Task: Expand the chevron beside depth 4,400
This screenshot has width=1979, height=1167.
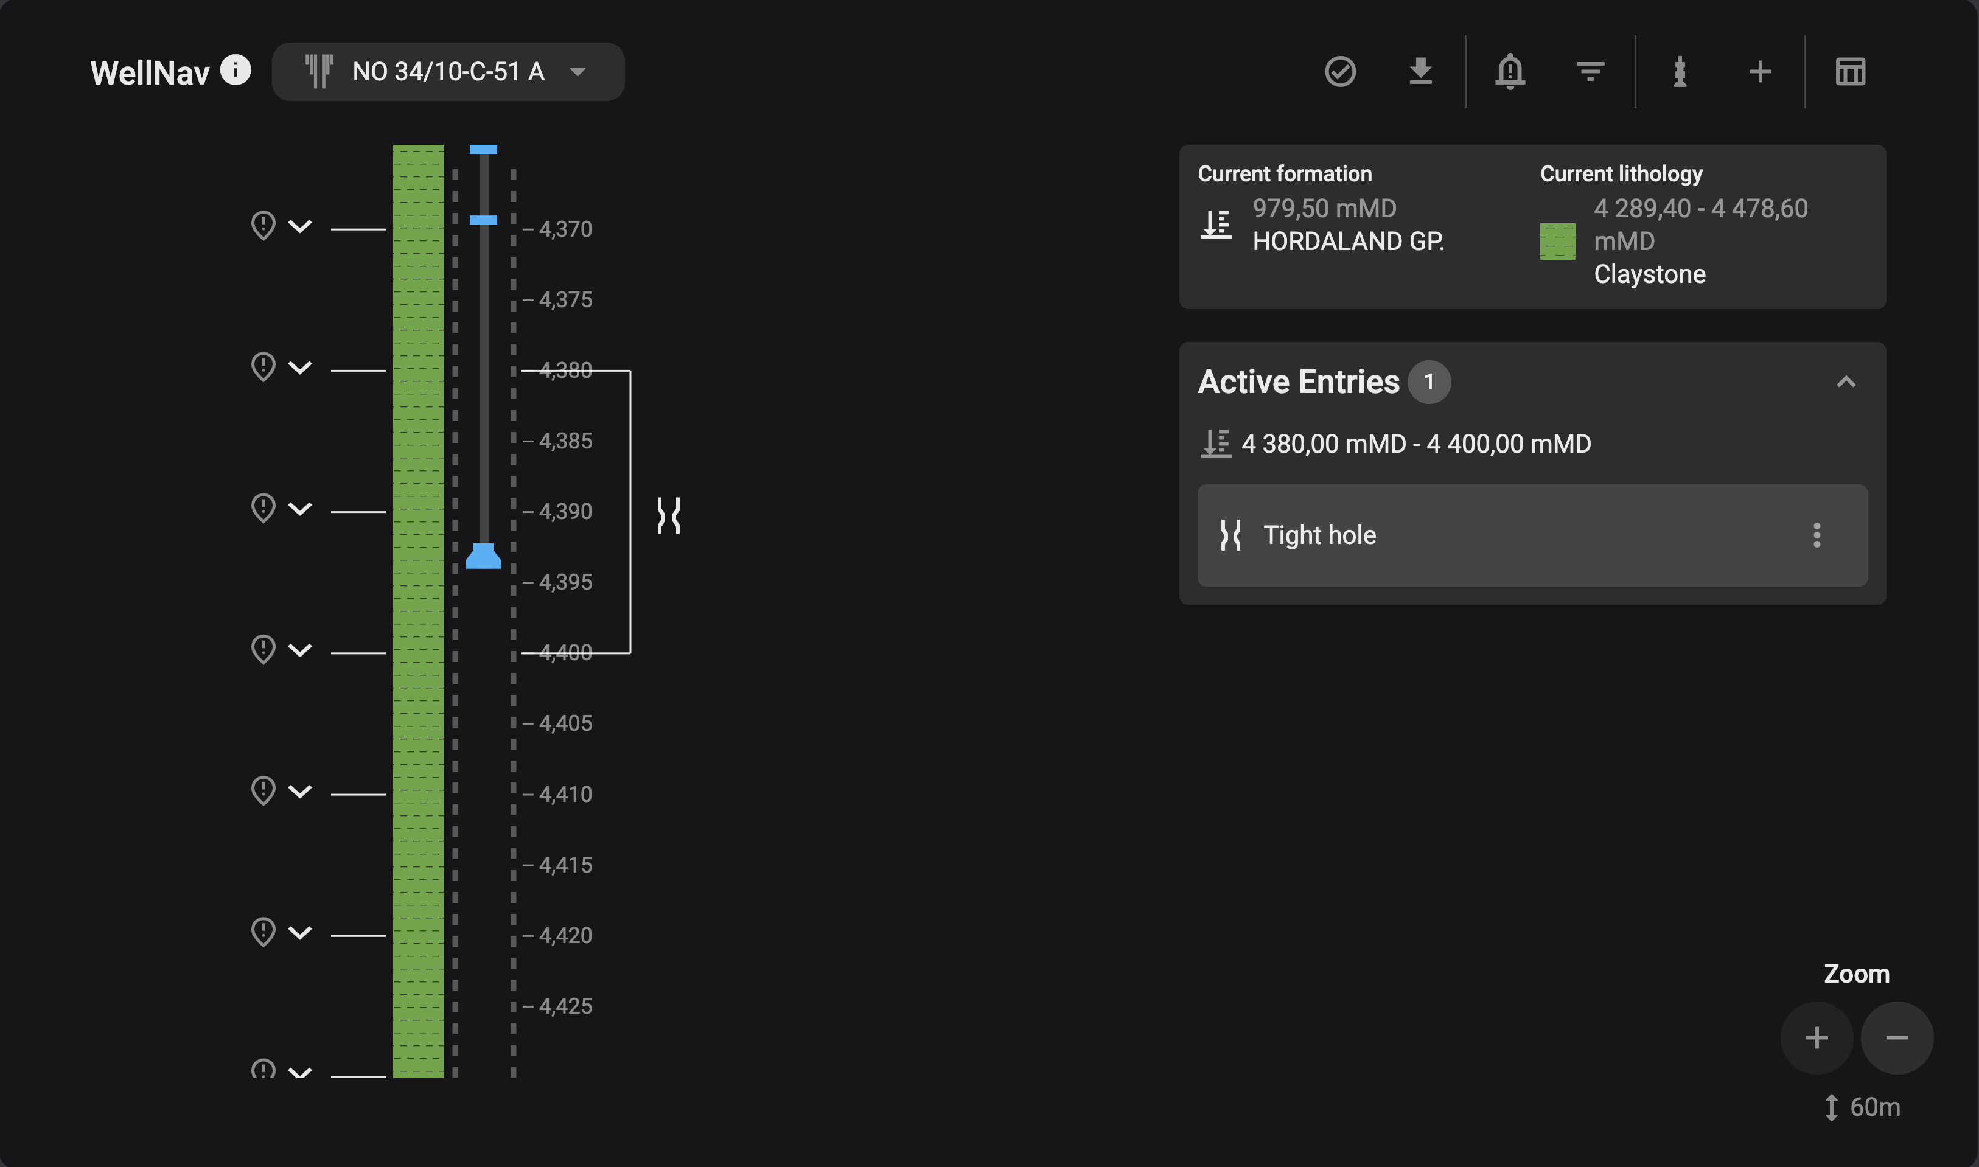Action: pos(299,650)
